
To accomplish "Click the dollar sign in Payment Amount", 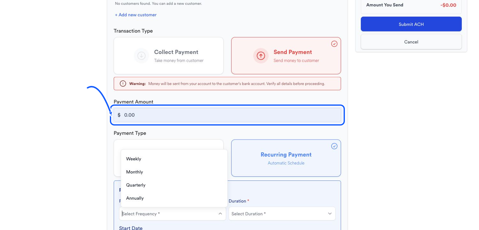I will point(119,115).
